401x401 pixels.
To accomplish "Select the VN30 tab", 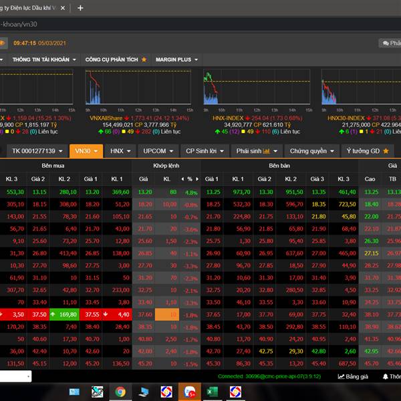I will (x=86, y=151).
